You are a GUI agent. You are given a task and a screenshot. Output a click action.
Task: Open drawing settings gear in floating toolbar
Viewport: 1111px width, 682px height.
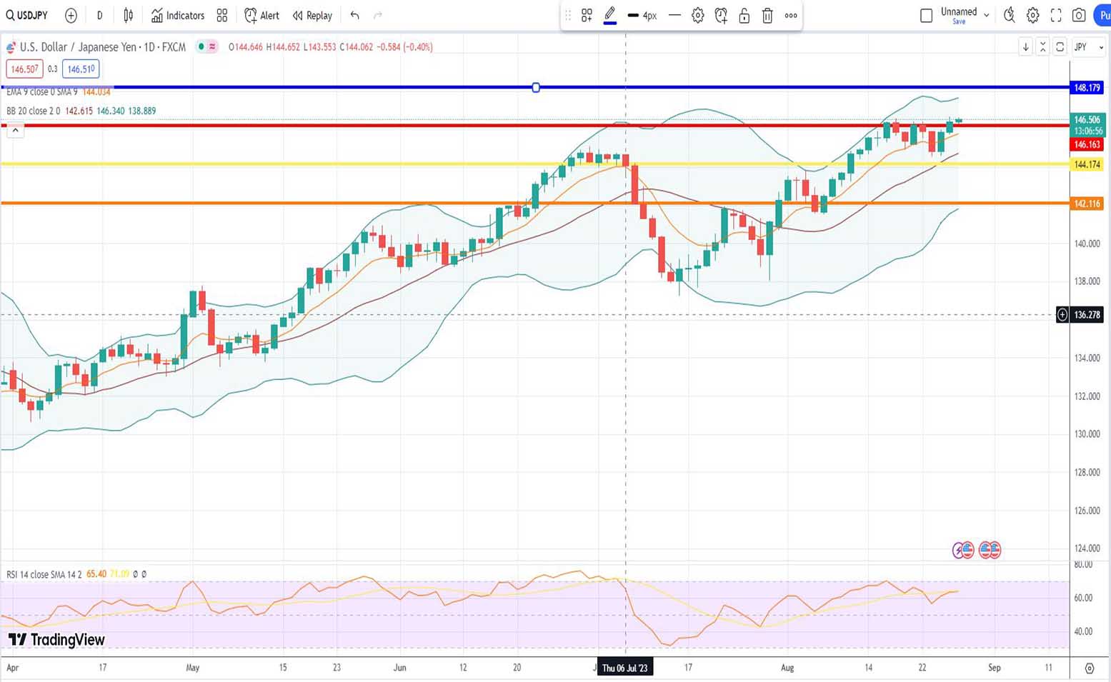pyautogui.click(x=698, y=15)
